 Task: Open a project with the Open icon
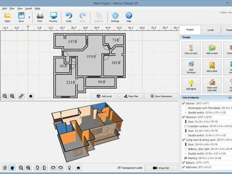[x=8, y=17]
